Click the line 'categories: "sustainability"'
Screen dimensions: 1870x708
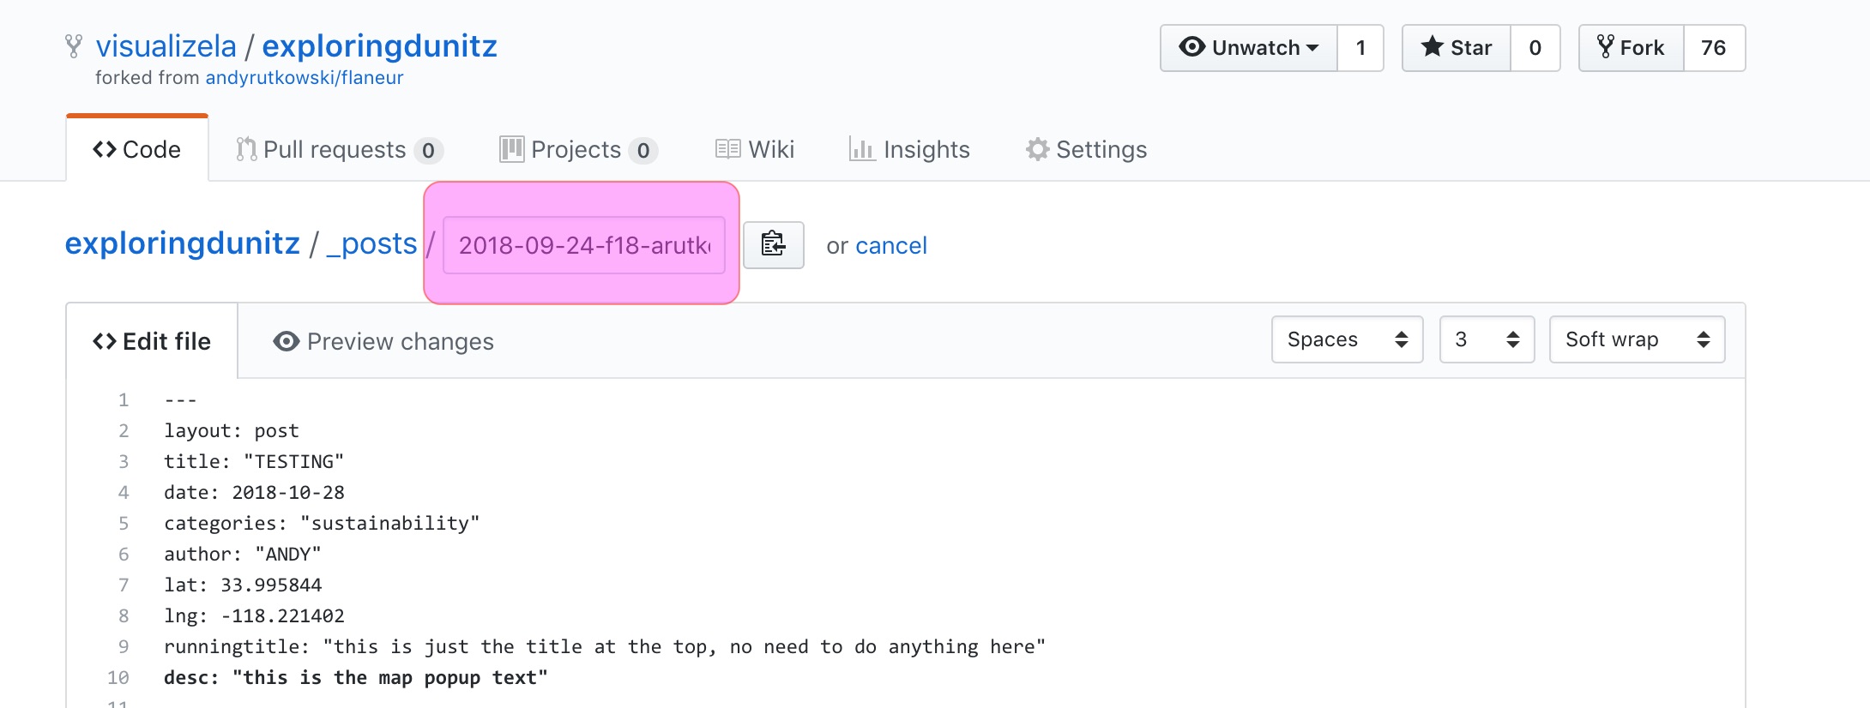tap(322, 523)
